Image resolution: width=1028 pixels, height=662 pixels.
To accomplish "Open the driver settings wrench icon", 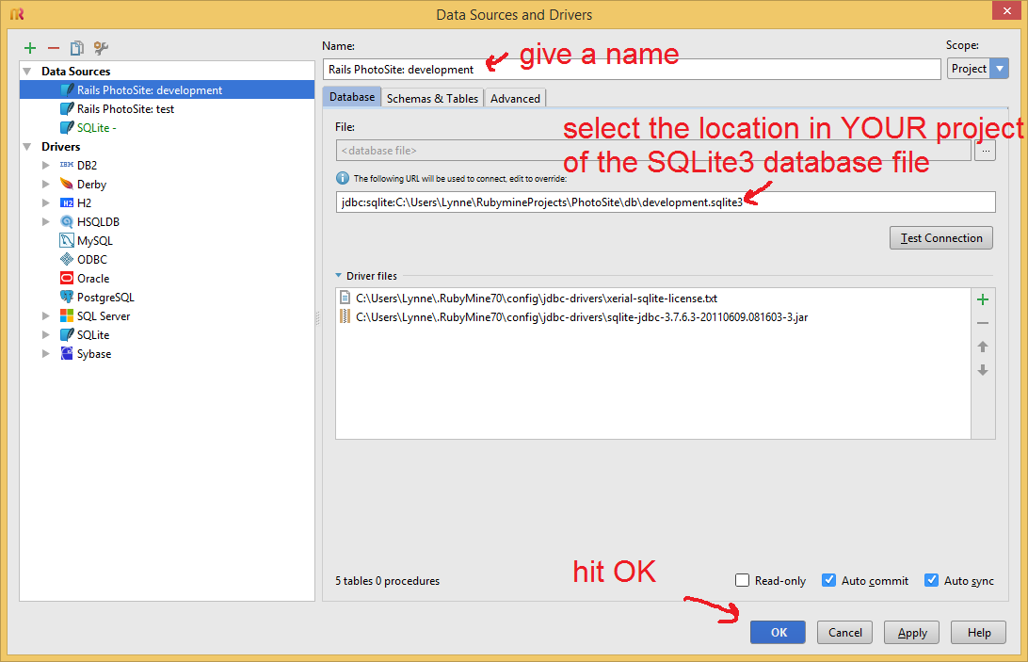I will click(101, 48).
